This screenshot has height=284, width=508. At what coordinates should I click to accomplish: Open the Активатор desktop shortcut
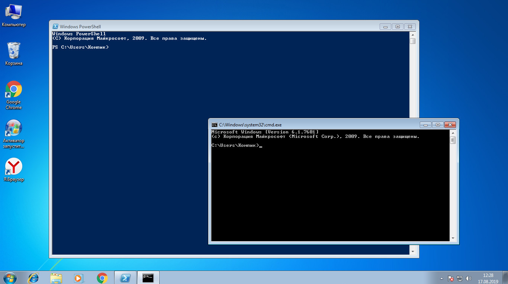[14, 134]
